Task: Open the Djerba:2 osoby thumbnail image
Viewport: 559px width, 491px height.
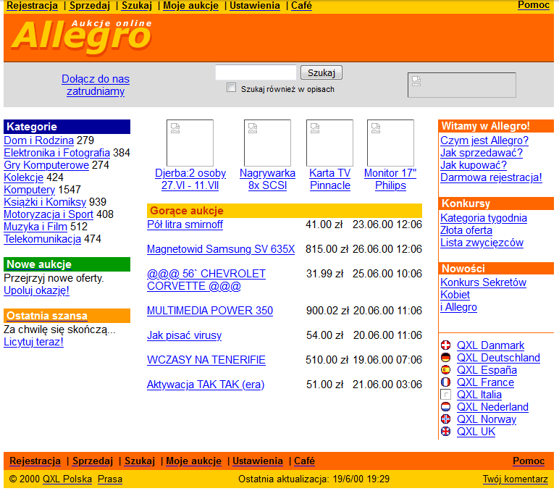Action: click(190, 143)
